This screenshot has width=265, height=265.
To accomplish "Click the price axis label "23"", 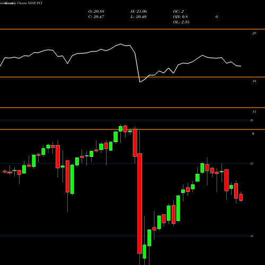I will pyautogui.click(x=252, y=164).
